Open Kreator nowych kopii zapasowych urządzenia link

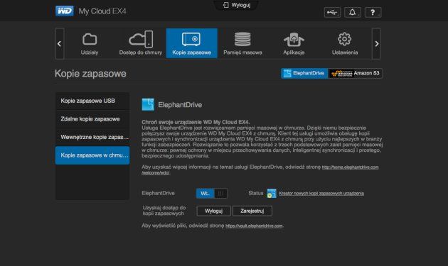[321, 194]
